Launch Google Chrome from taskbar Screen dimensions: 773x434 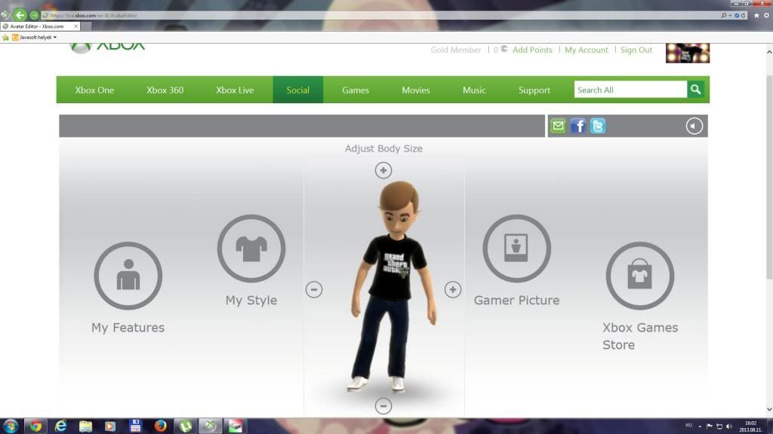point(35,426)
